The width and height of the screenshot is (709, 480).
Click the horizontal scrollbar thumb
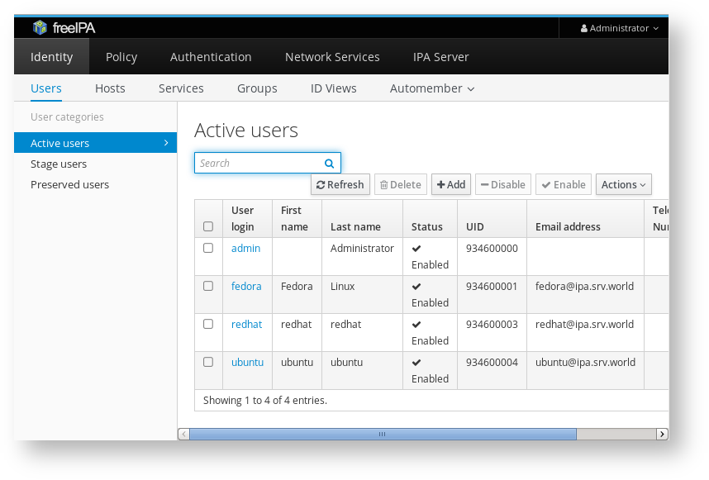[x=383, y=434]
